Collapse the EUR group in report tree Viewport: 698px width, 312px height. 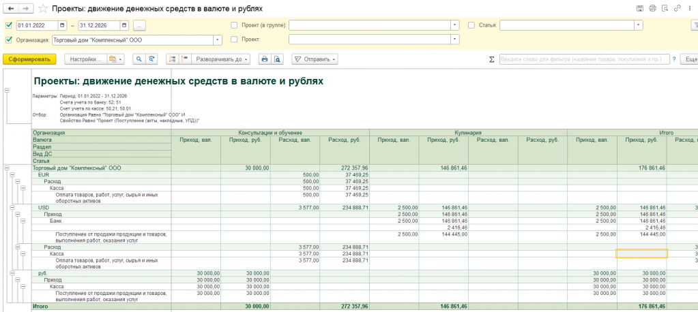[x=12, y=175]
